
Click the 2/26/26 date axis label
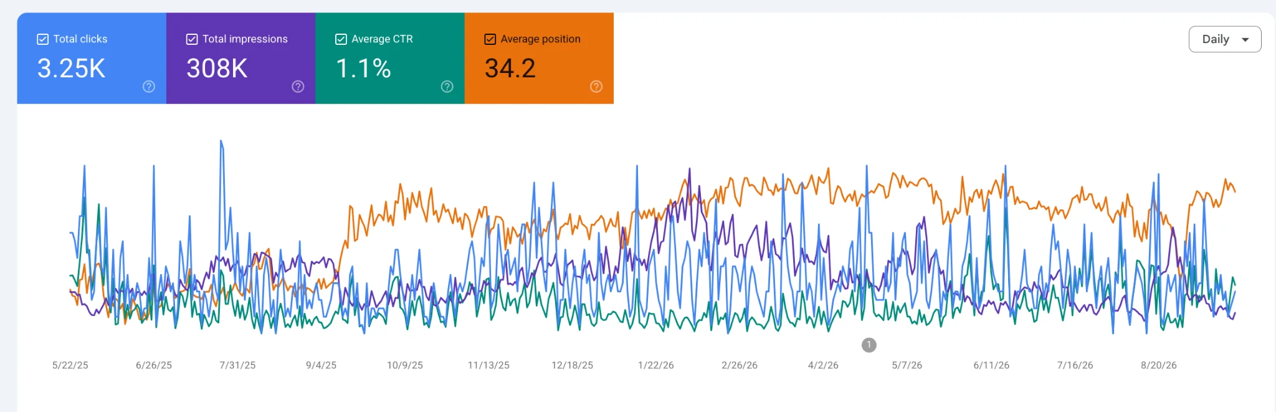[x=740, y=365]
